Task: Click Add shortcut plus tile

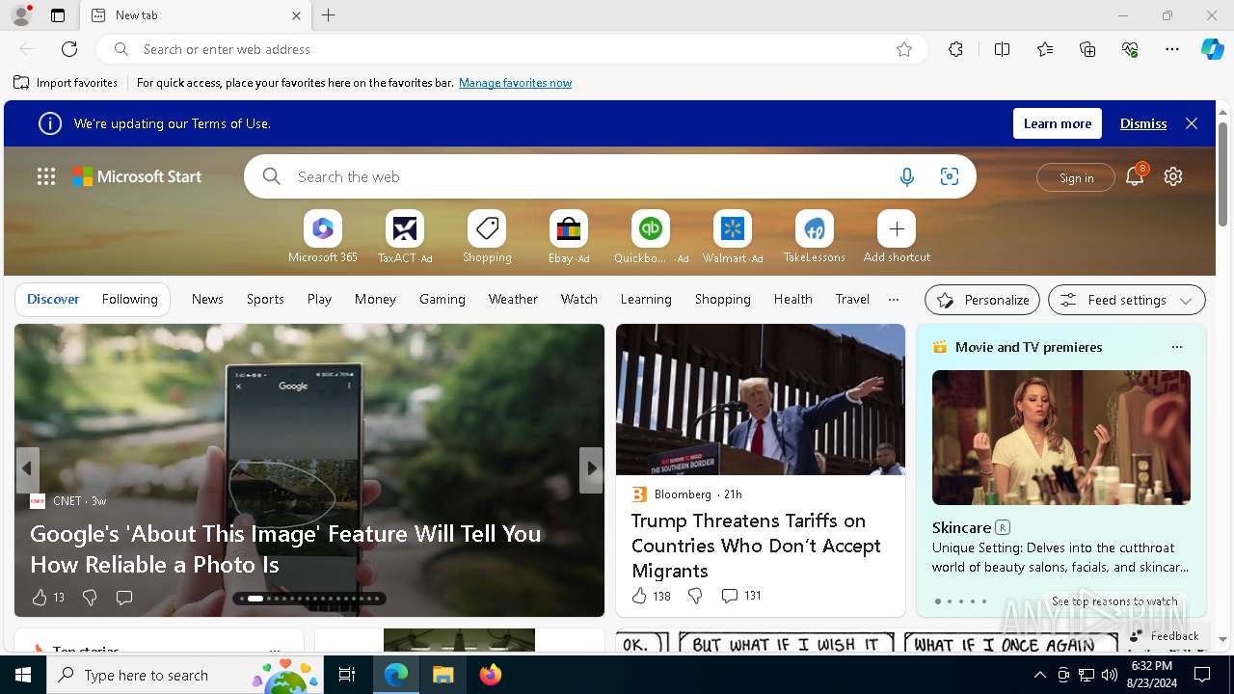Action: pos(897,237)
